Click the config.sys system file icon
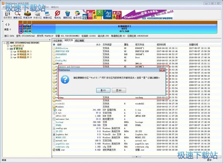Image resolution: width=223 pixels, height=163 pixels. tap(54, 128)
